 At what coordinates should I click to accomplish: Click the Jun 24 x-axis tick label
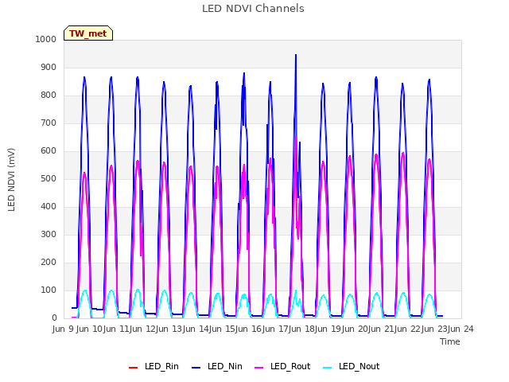(460, 329)
